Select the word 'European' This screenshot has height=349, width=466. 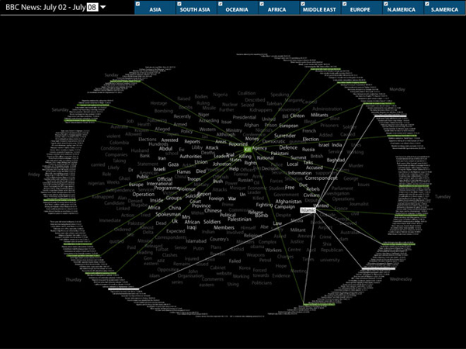coord(289,126)
